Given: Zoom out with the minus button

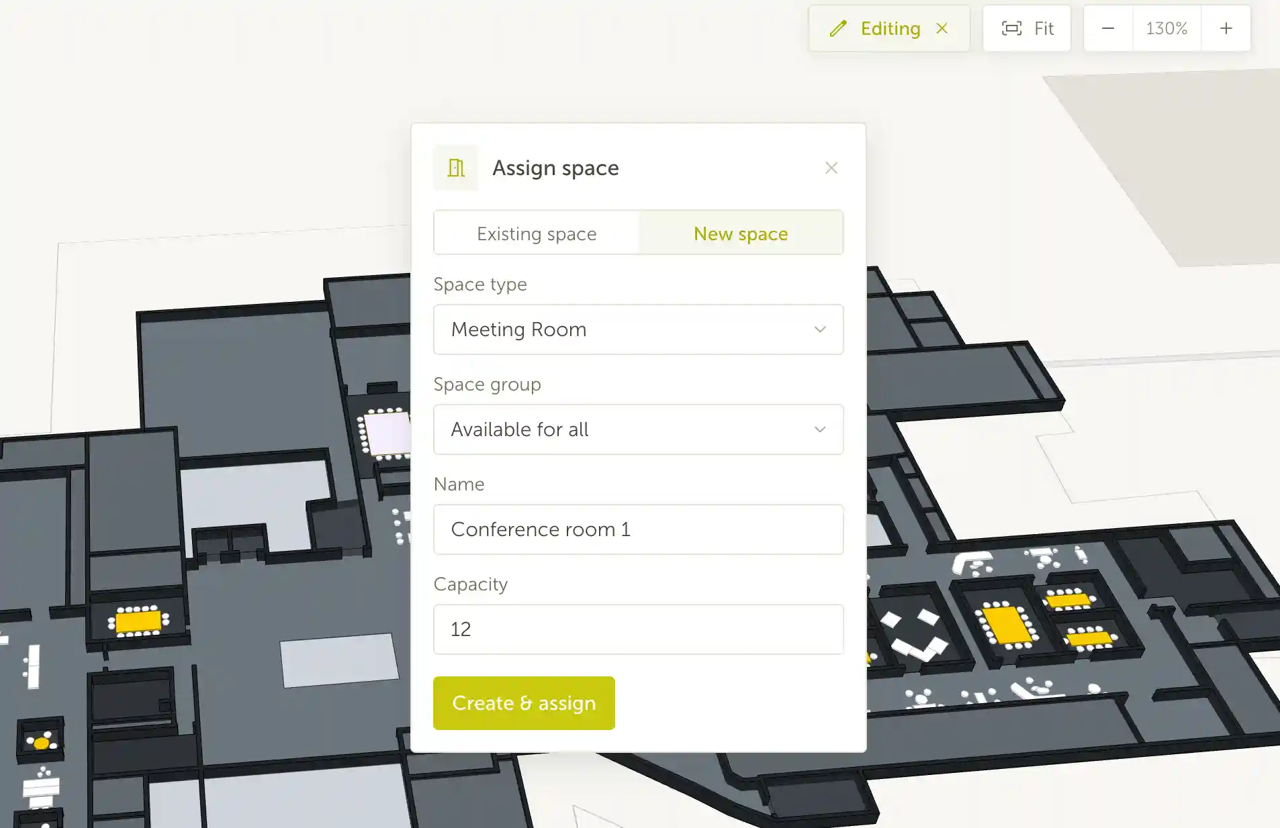Looking at the screenshot, I should (1108, 28).
